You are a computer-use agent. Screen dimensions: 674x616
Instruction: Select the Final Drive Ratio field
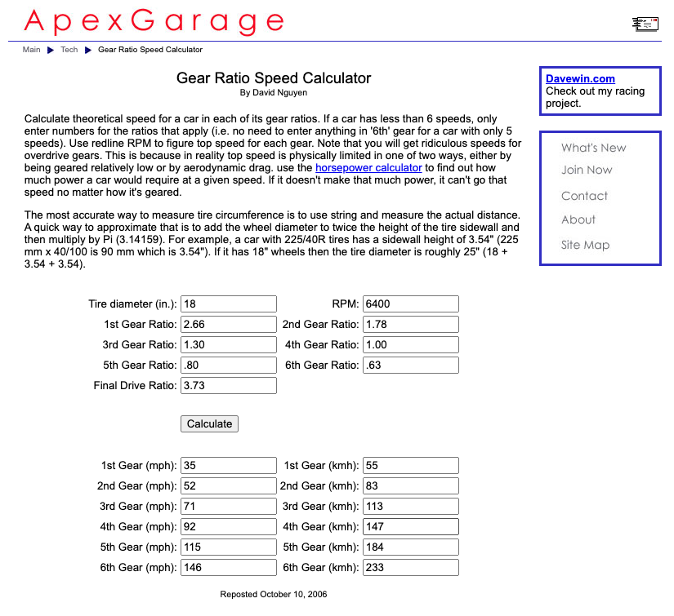(x=229, y=385)
